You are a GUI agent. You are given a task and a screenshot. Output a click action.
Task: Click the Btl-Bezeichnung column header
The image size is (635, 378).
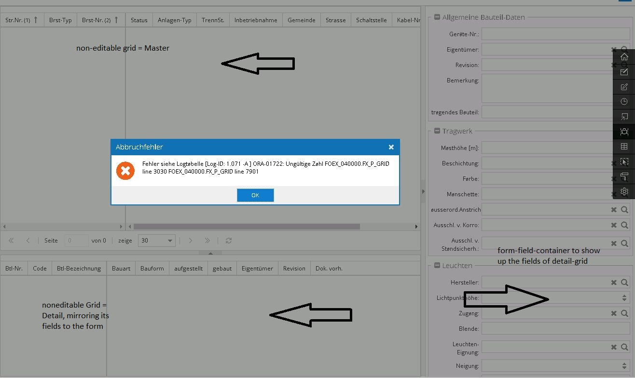pyautogui.click(x=79, y=269)
